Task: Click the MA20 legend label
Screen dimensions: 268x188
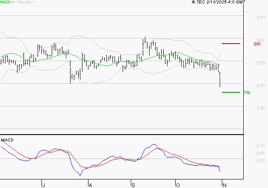Action: [5, 2]
